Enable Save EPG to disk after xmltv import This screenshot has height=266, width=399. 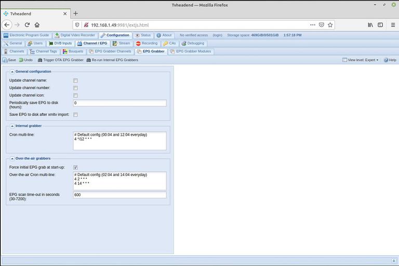click(x=75, y=115)
